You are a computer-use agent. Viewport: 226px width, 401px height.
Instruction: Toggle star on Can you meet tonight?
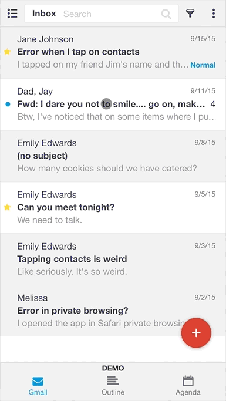tap(8, 207)
